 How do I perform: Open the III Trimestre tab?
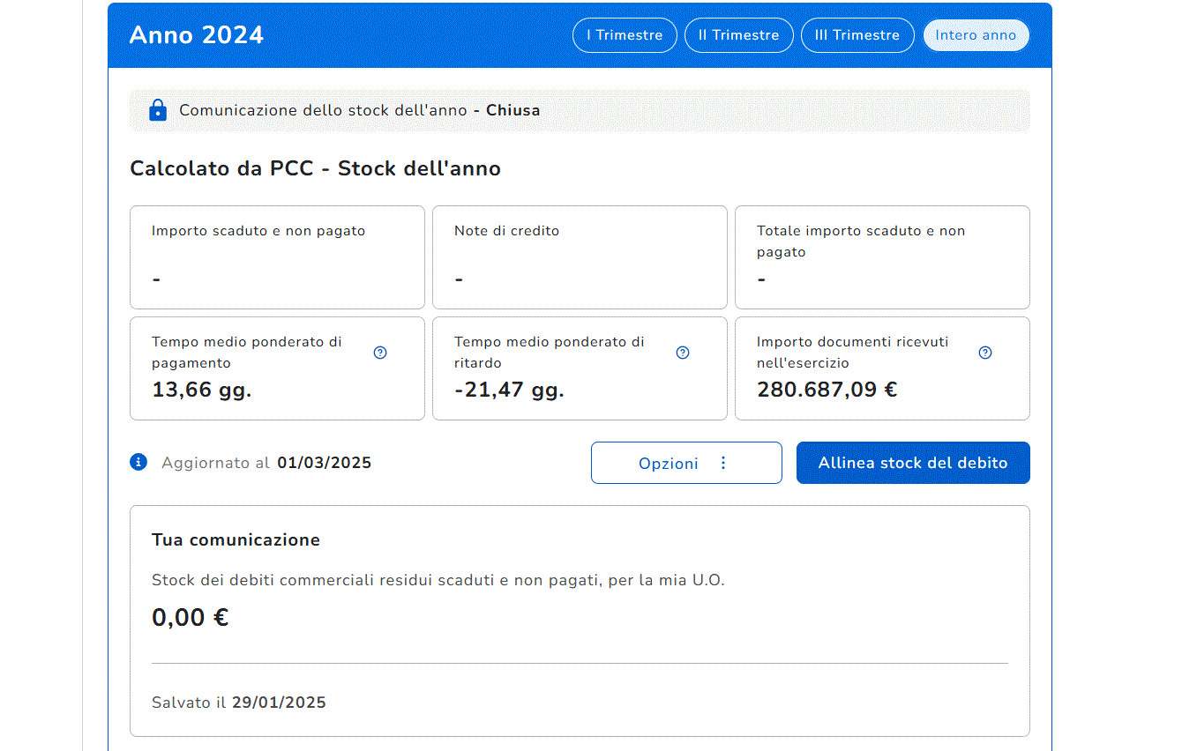pos(857,35)
